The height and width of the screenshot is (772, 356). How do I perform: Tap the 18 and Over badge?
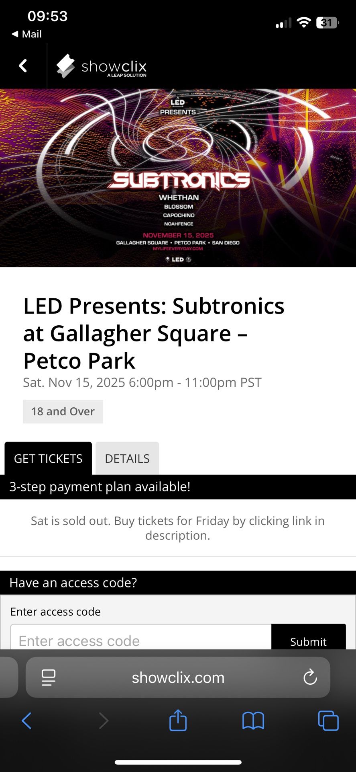[x=63, y=411]
